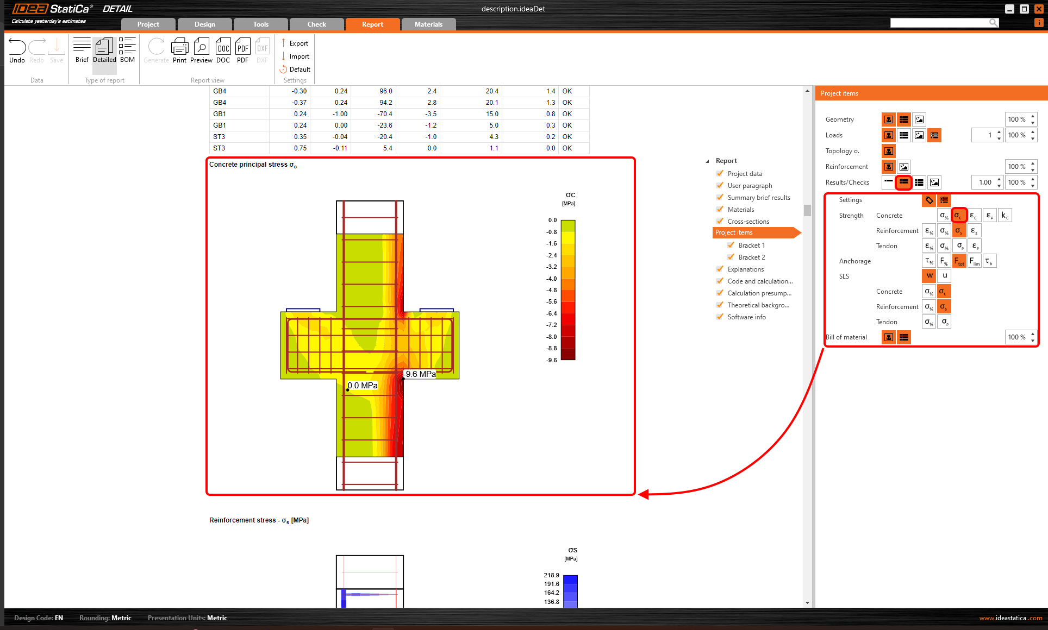Toggle SLS deflection u button
The image size is (1048, 630).
(945, 276)
